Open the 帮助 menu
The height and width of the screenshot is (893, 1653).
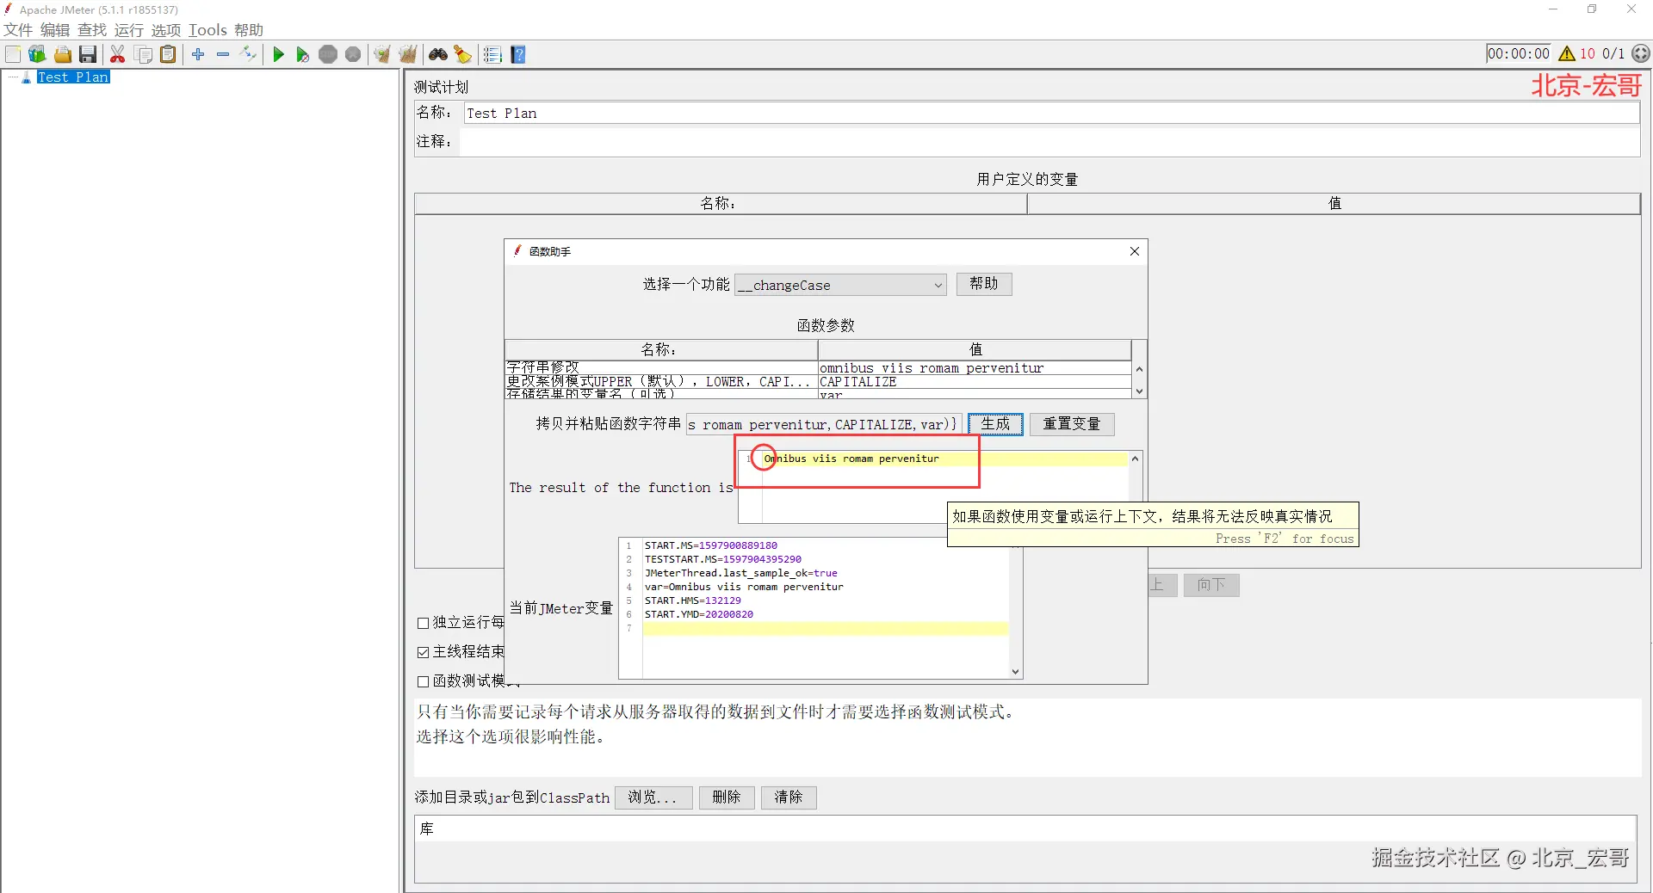[x=249, y=30]
